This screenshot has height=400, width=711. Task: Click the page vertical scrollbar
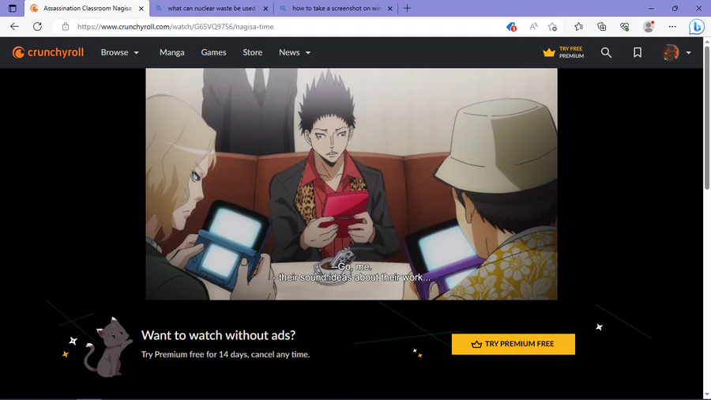(x=707, y=118)
